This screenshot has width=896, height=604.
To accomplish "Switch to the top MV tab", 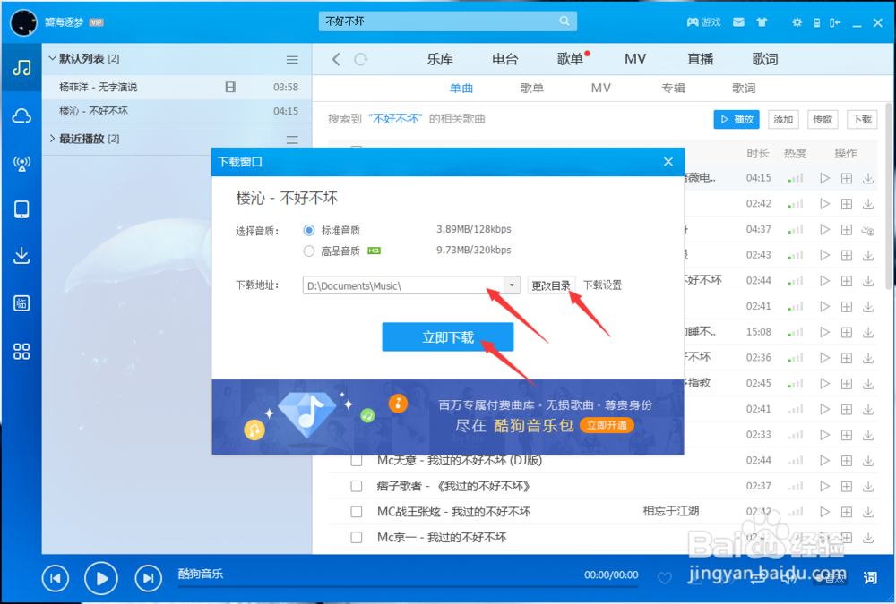I will 635,59.
